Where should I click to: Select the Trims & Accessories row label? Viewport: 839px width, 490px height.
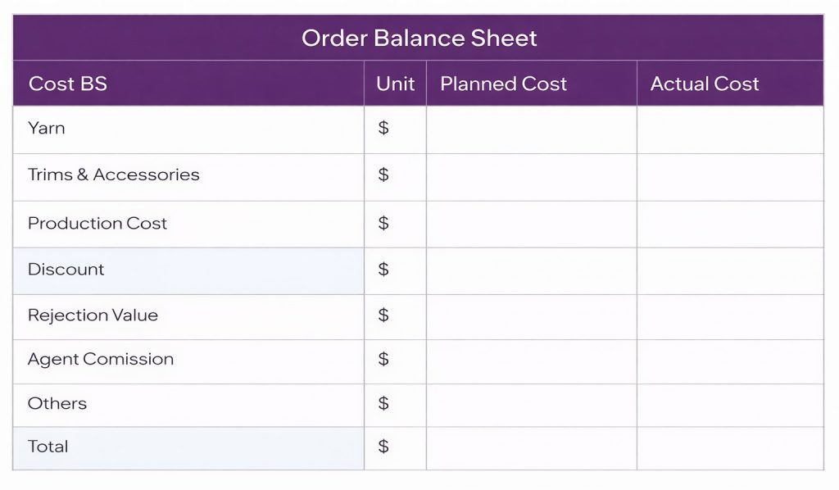(113, 175)
